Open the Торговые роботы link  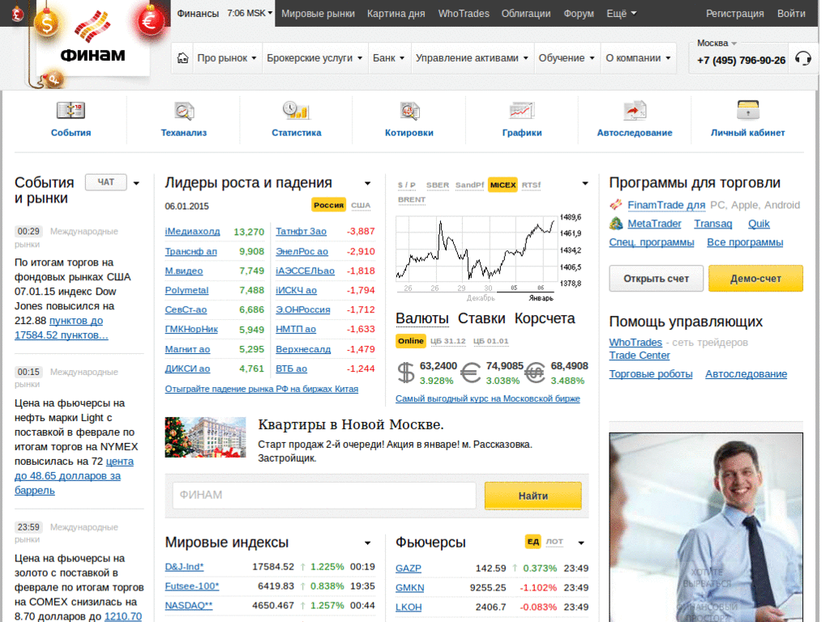click(x=651, y=374)
